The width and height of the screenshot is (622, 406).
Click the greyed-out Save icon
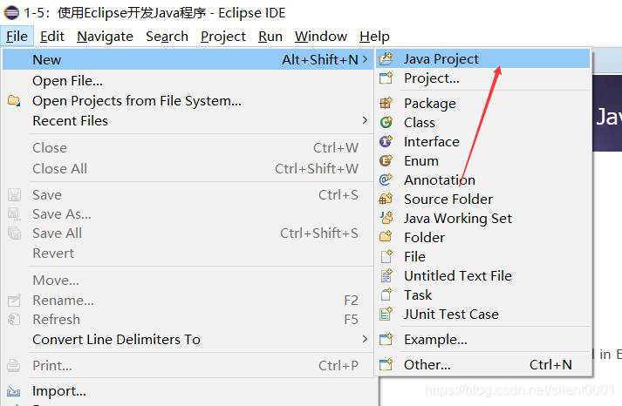click(14, 195)
